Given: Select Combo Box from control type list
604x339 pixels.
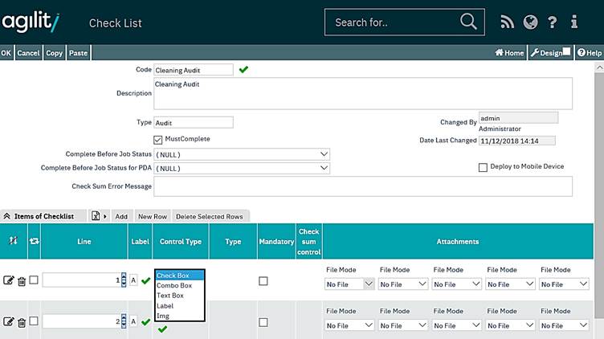Looking at the screenshot, I should click(174, 286).
